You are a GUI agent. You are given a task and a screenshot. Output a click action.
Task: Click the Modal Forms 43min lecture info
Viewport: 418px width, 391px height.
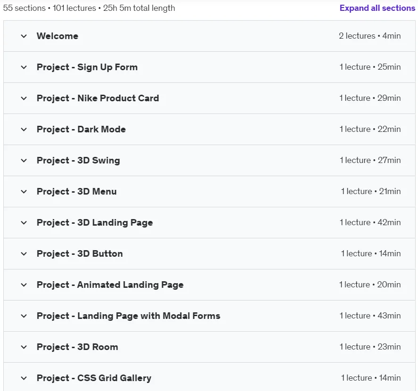pos(370,316)
